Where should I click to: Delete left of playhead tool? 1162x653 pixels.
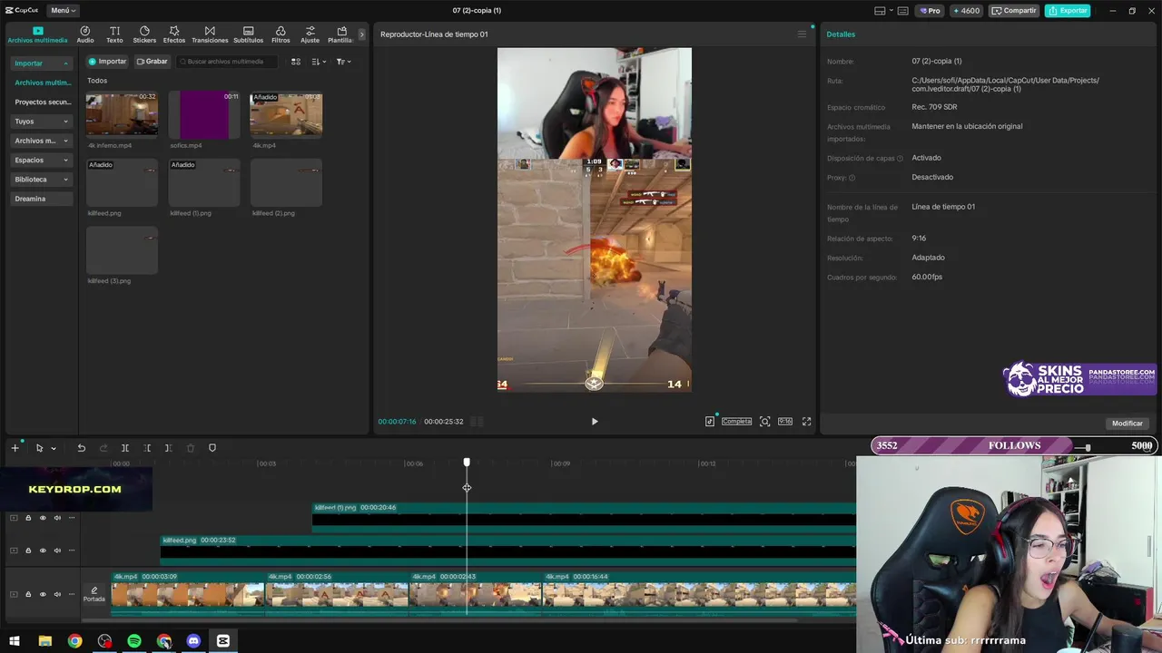click(147, 448)
